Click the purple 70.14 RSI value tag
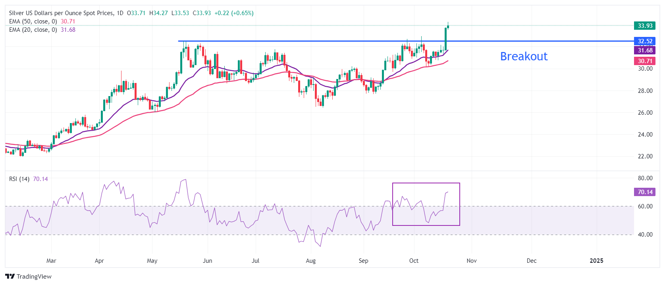The width and height of the screenshot is (665, 285). 645,192
